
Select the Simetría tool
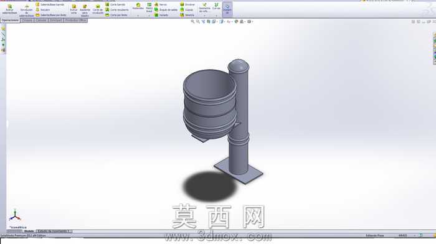point(187,15)
